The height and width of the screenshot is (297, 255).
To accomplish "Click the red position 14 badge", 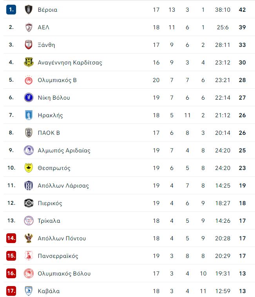I will 11,238.
